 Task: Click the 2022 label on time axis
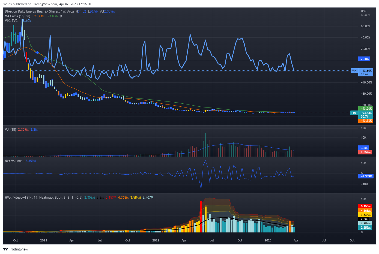tap(156, 240)
